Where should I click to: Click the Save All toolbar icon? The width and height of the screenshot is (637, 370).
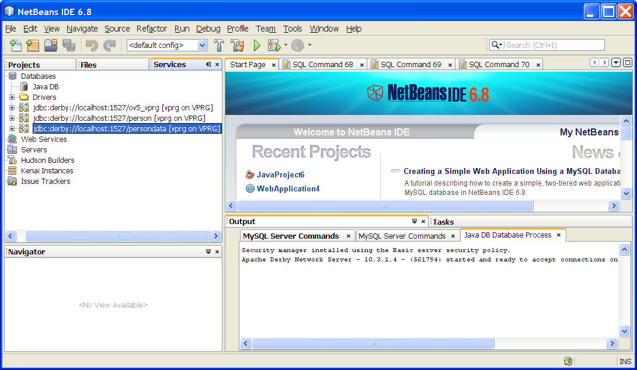pos(69,45)
